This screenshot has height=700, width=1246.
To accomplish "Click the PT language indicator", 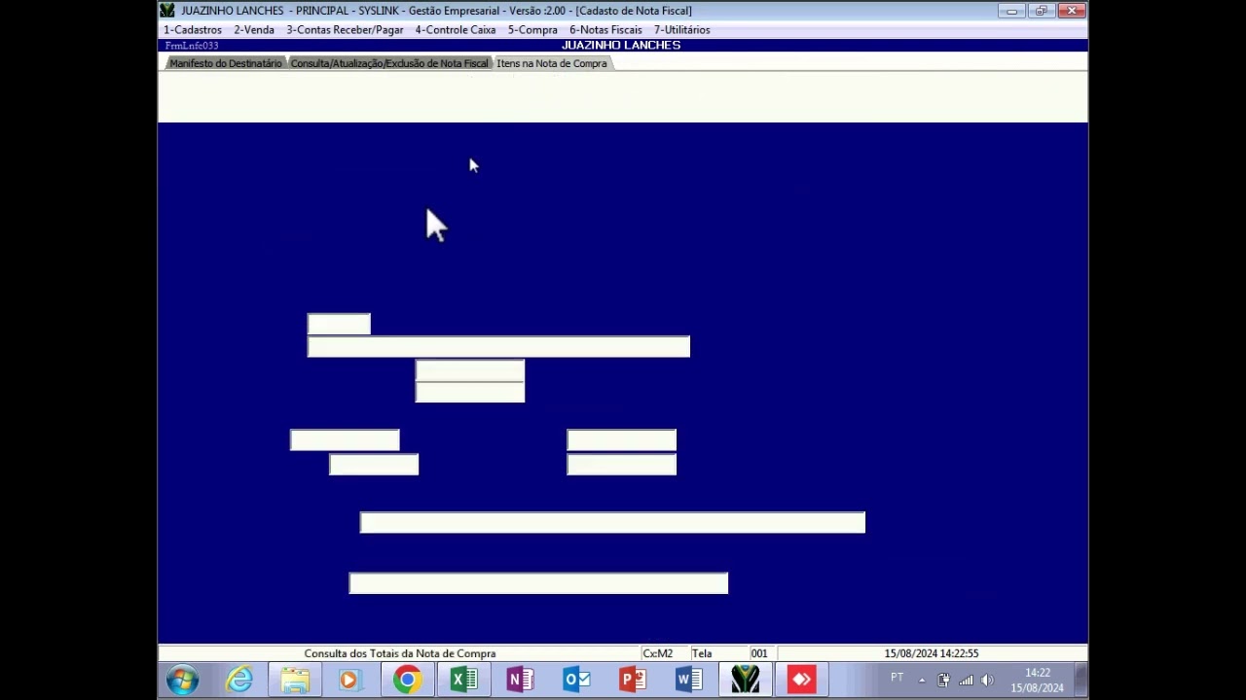I will click(x=897, y=678).
